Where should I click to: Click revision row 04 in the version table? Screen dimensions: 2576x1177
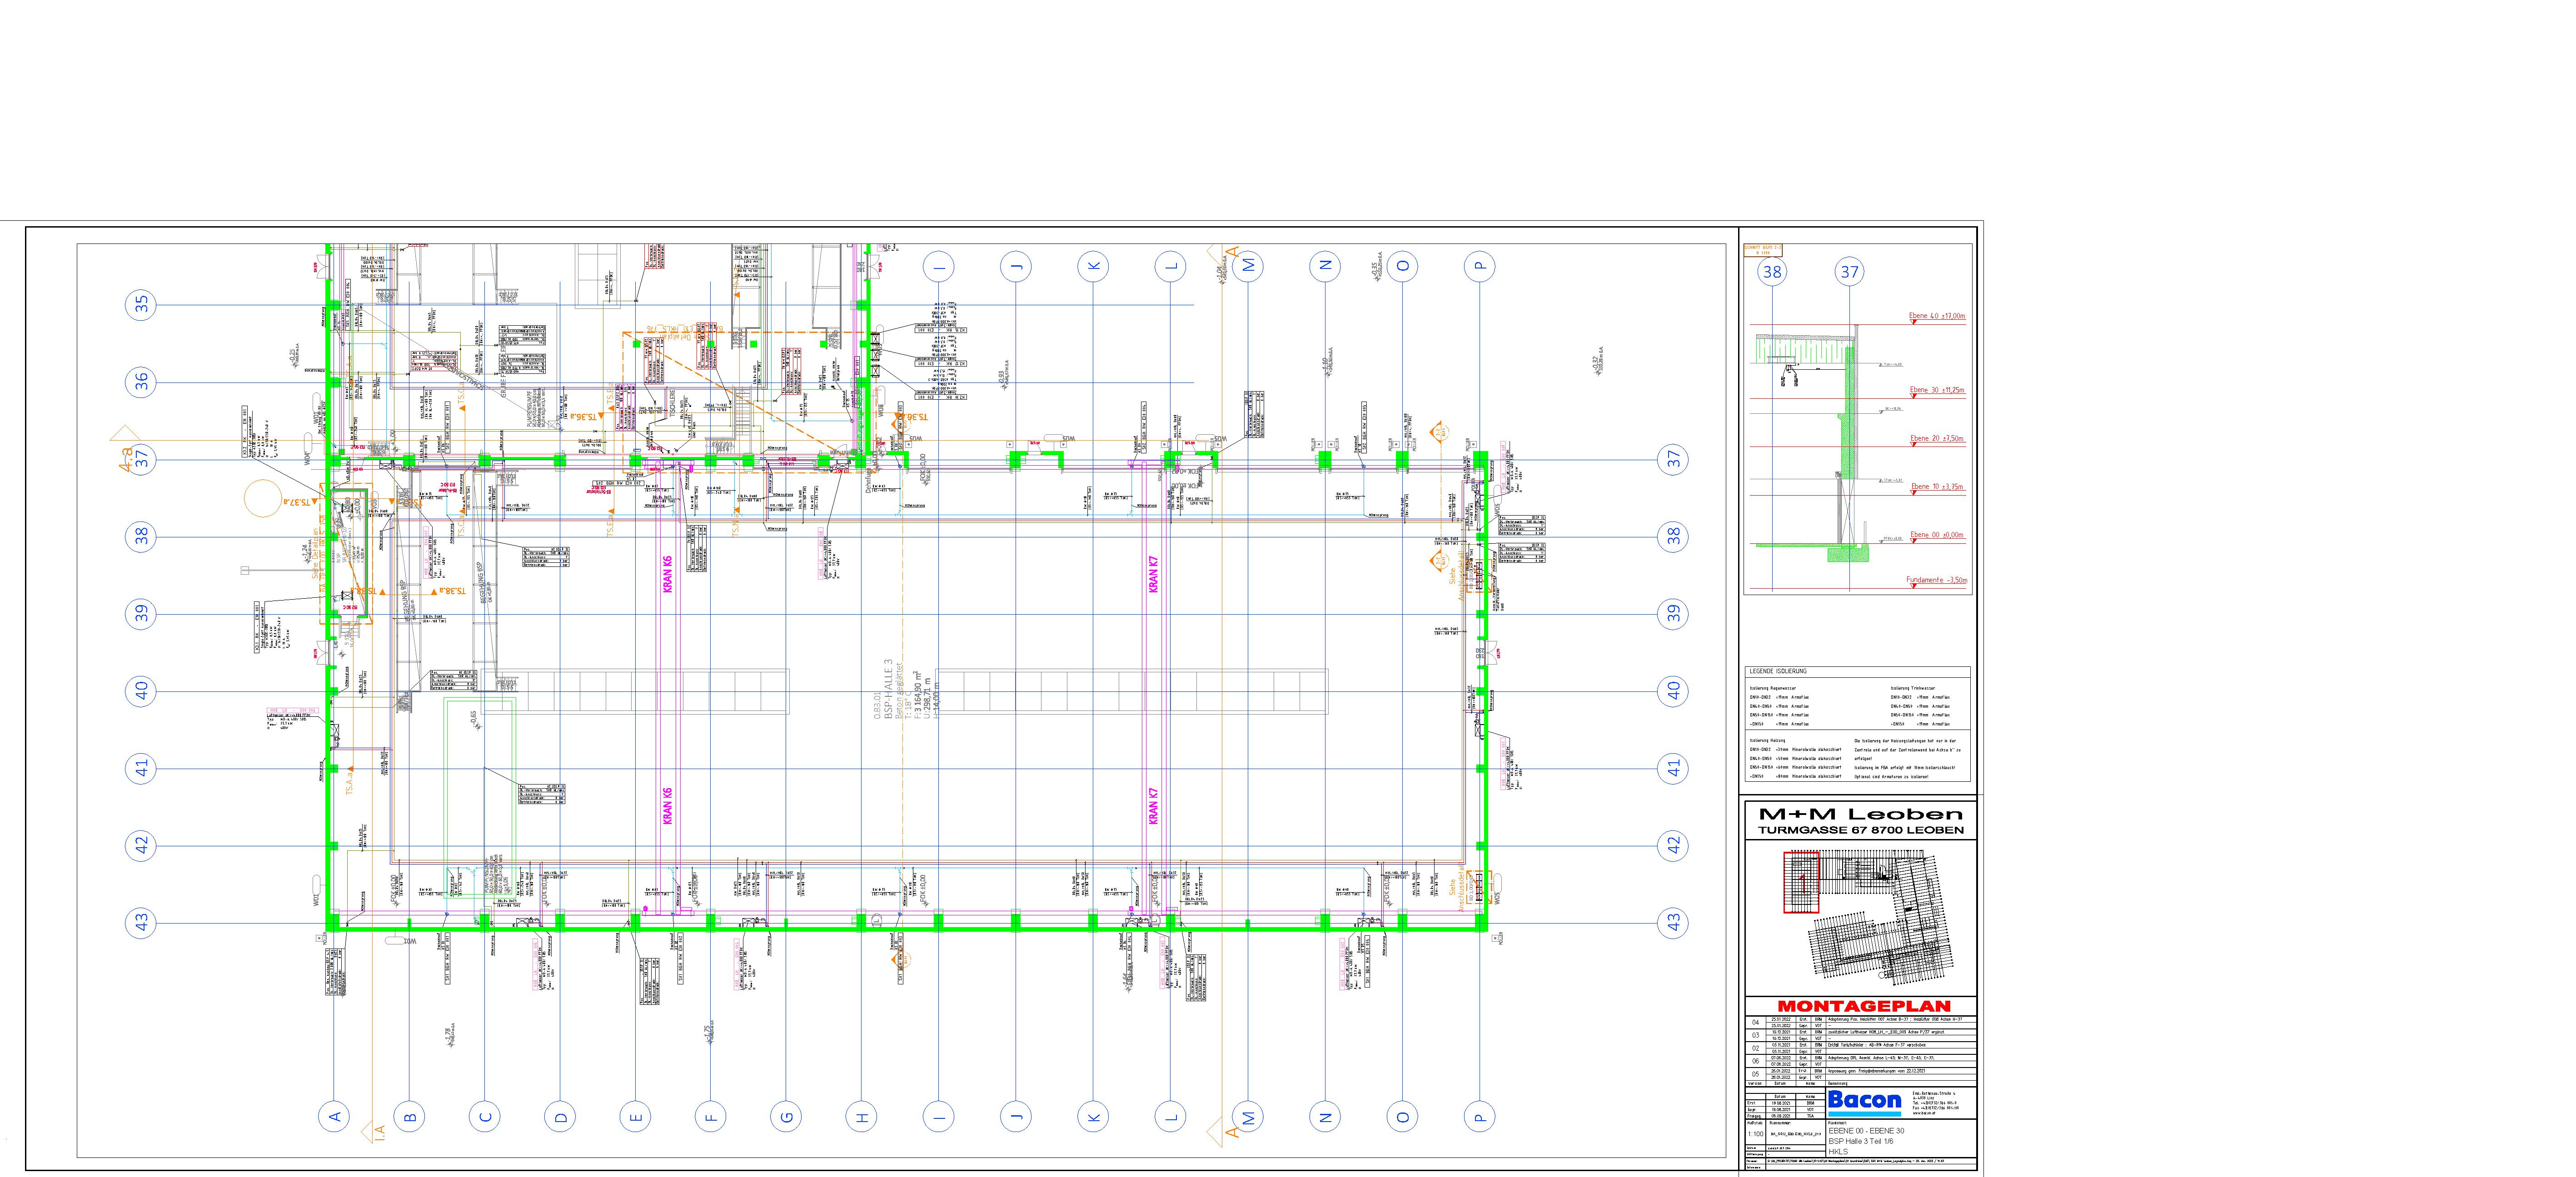click(1755, 1022)
